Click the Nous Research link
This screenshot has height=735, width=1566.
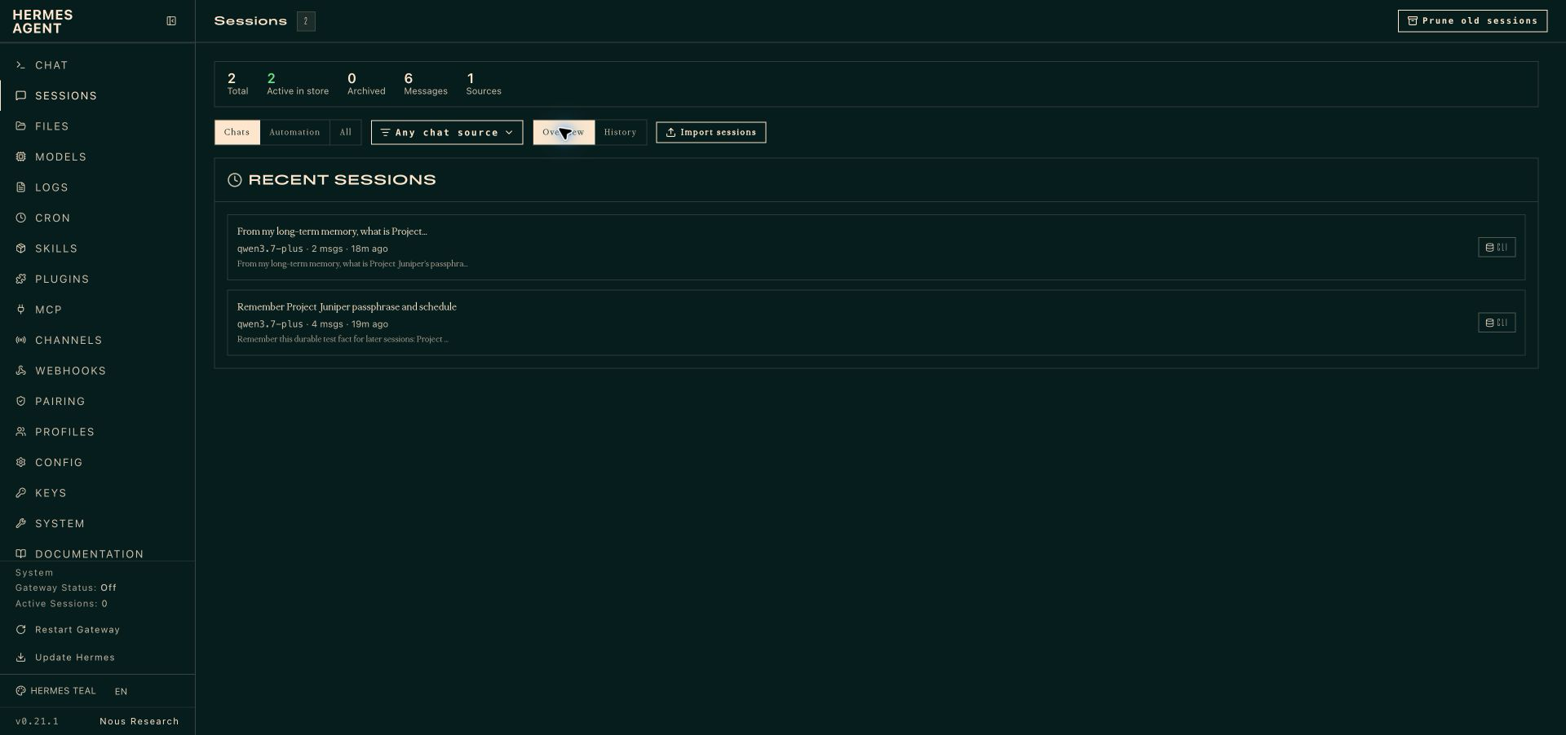[139, 722]
